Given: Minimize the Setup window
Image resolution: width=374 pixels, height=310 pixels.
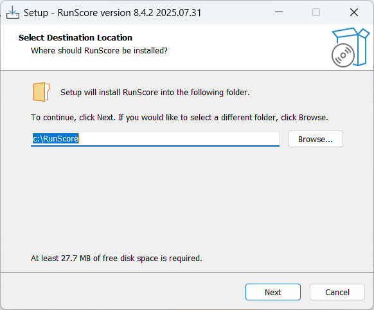Looking at the screenshot, I should point(279,12).
